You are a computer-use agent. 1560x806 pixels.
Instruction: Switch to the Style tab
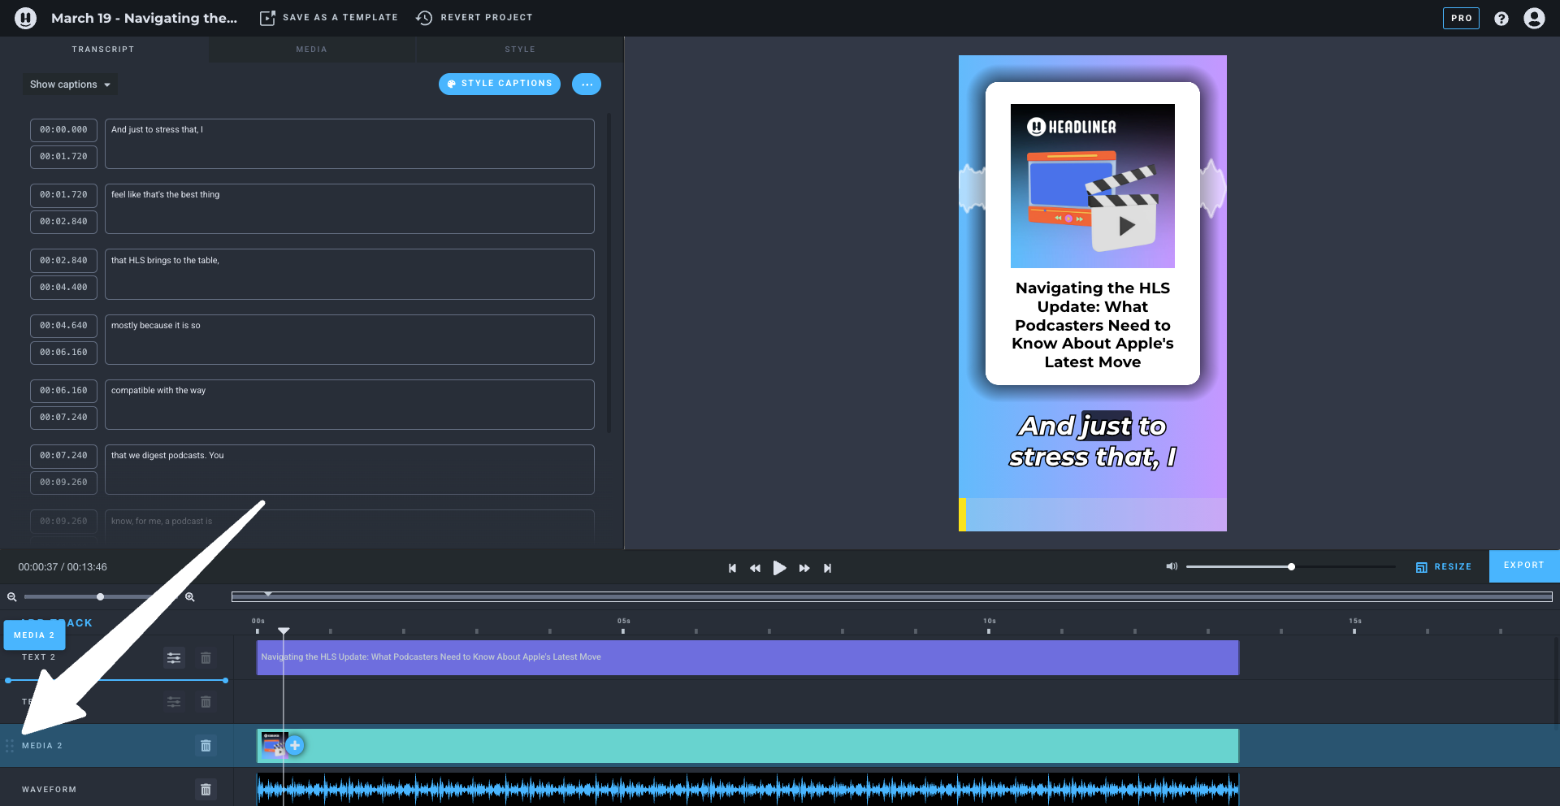click(520, 50)
